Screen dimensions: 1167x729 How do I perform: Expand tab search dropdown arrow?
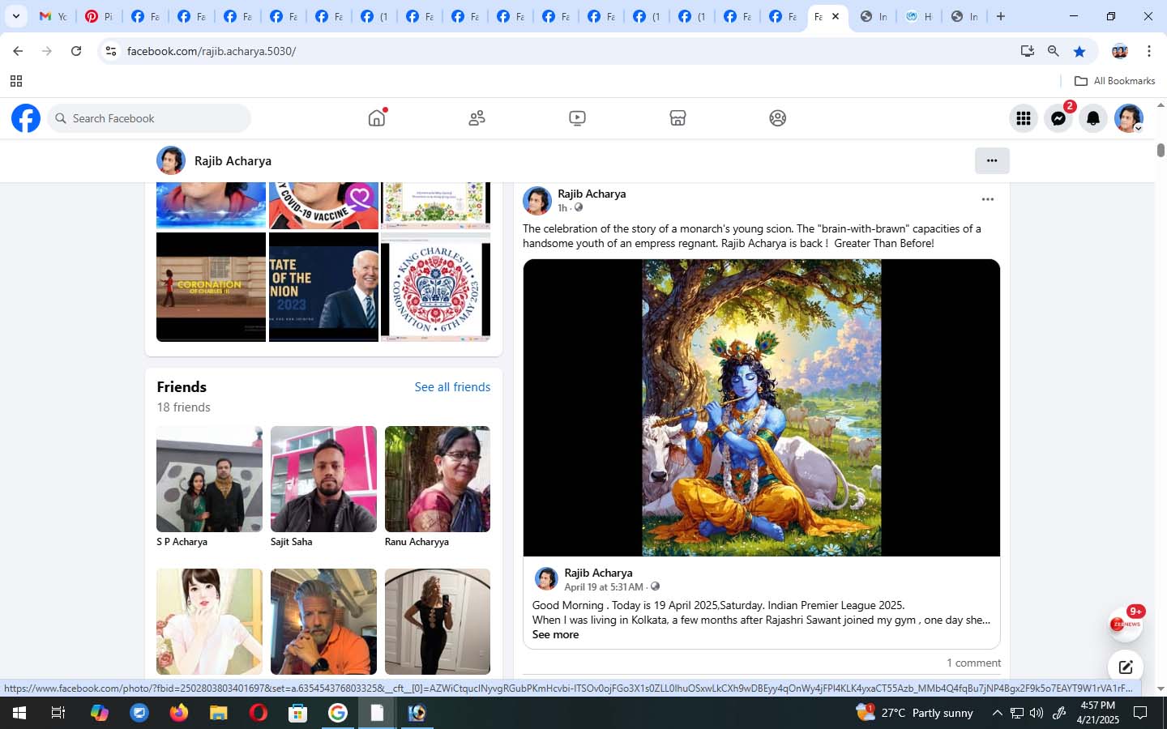[16, 16]
